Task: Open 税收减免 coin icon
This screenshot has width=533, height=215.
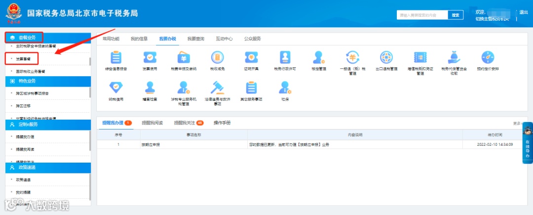Action: coord(217,57)
